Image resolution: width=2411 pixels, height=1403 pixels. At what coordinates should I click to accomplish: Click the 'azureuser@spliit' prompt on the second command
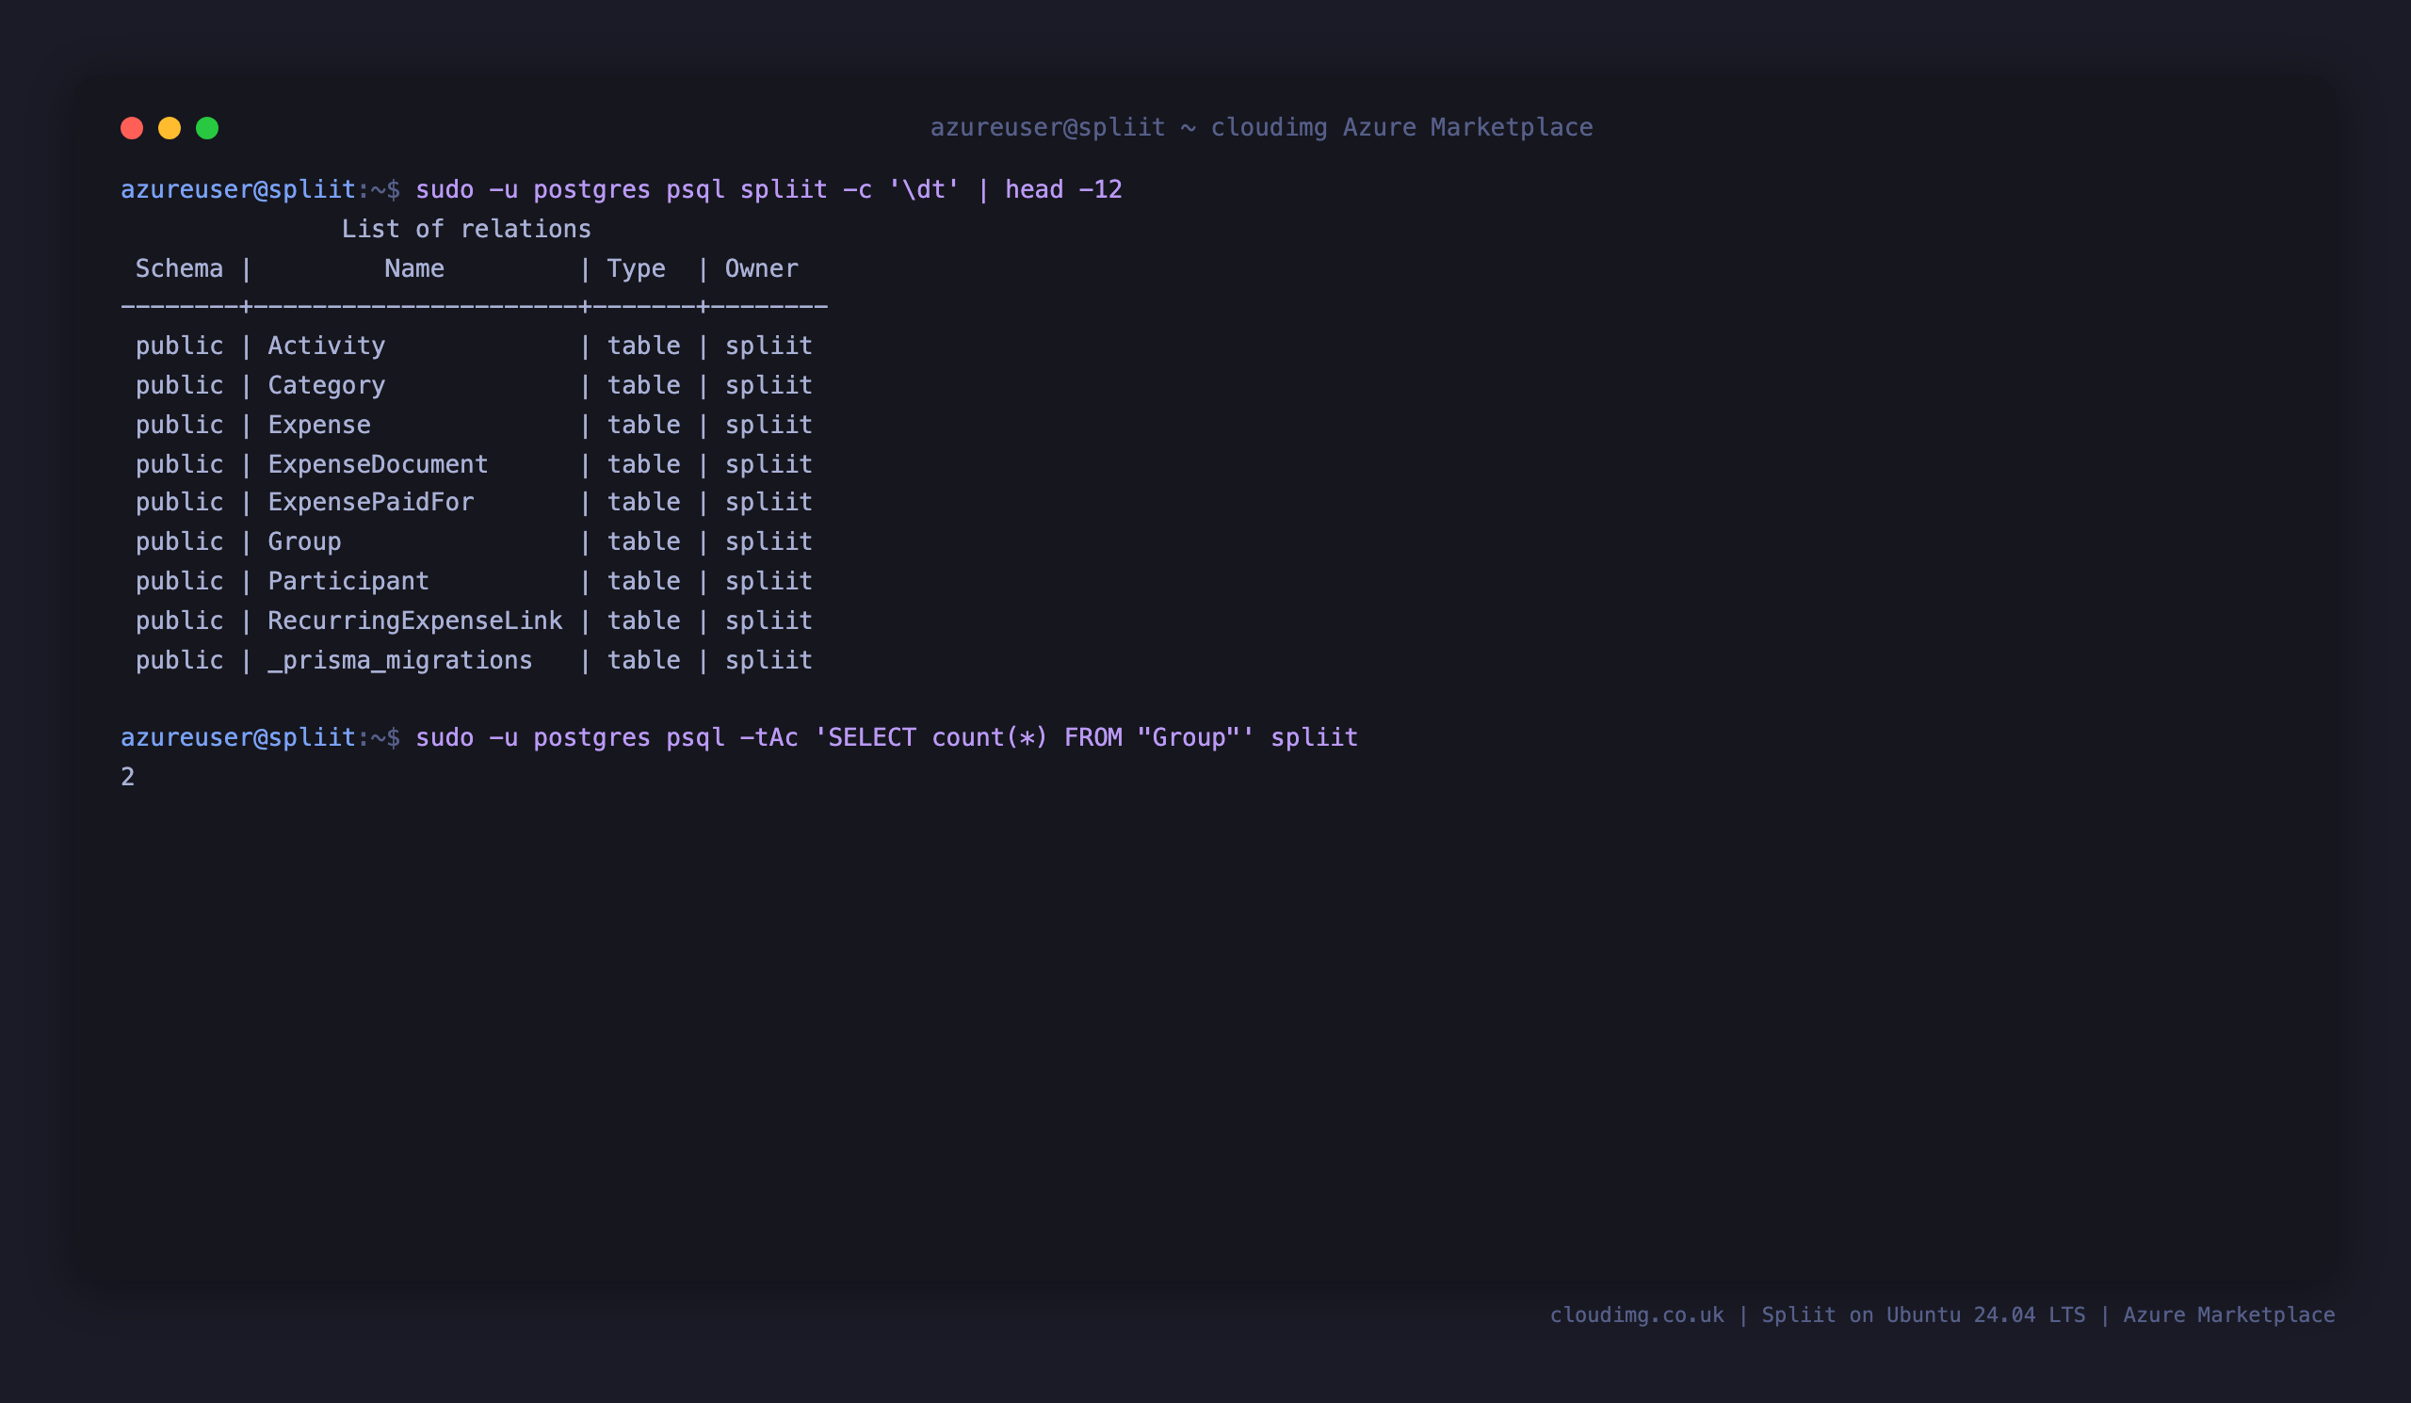tap(238, 737)
